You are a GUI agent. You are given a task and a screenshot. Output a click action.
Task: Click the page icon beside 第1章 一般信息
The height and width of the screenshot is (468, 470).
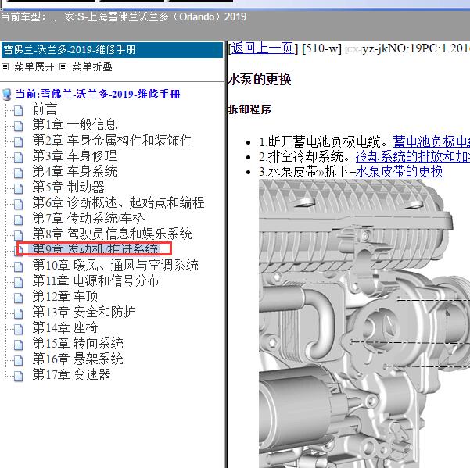pyautogui.click(x=19, y=126)
